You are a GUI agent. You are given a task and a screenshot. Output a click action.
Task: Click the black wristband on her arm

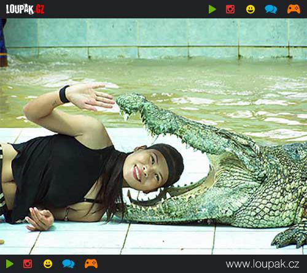(64, 94)
